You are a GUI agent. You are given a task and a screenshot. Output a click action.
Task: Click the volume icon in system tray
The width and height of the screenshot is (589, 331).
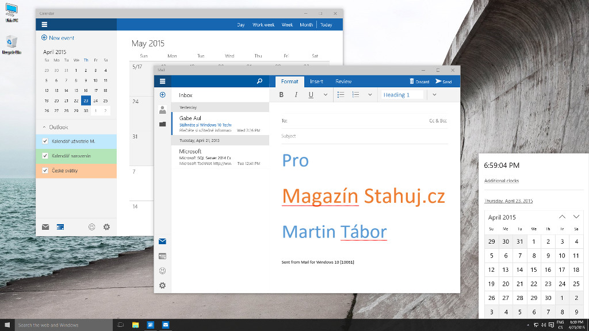(544, 325)
